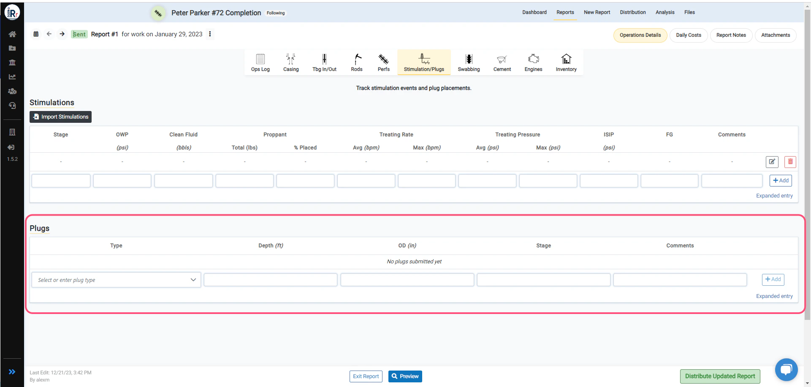Open Dashboard in top navigation
The width and height of the screenshot is (811, 387).
click(534, 12)
